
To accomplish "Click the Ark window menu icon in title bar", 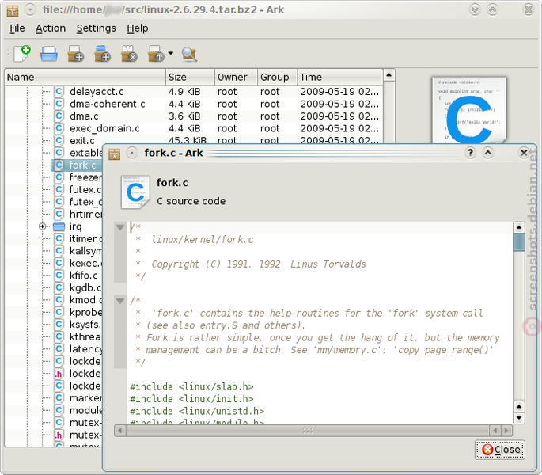I will 13,10.
